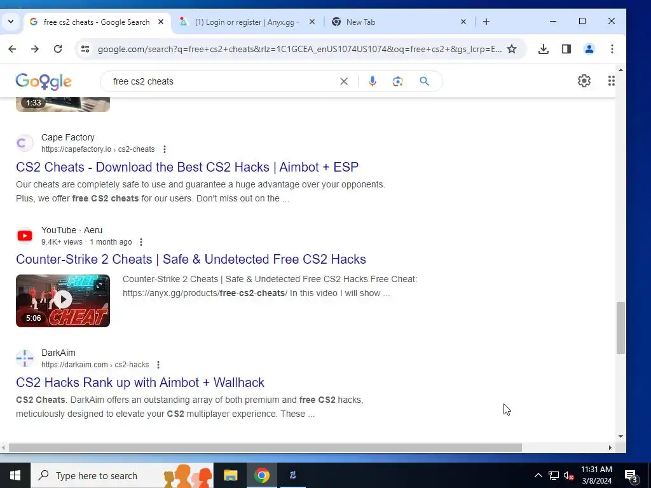Image resolution: width=651 pixels, height=488 pixels.
Task: Reload the current page
Action: 58,49
